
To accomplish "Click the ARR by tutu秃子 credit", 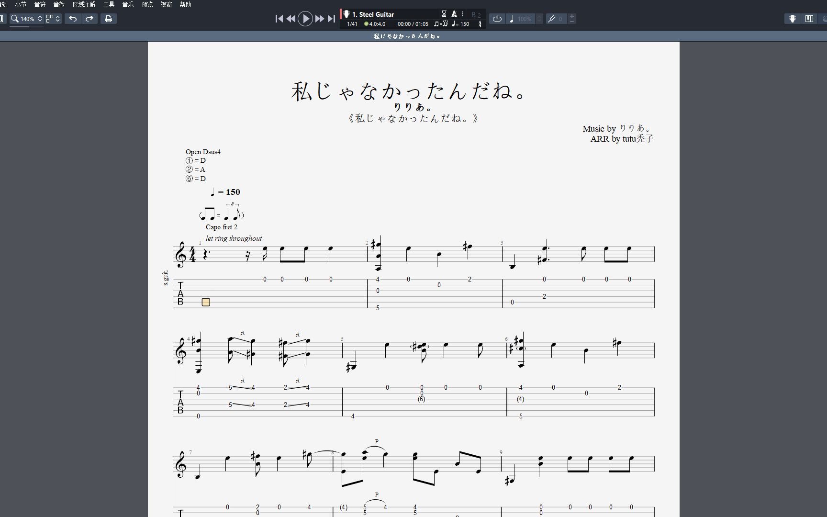I will [x=622, y=139].
